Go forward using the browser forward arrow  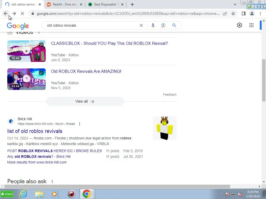tap(14, 13)
